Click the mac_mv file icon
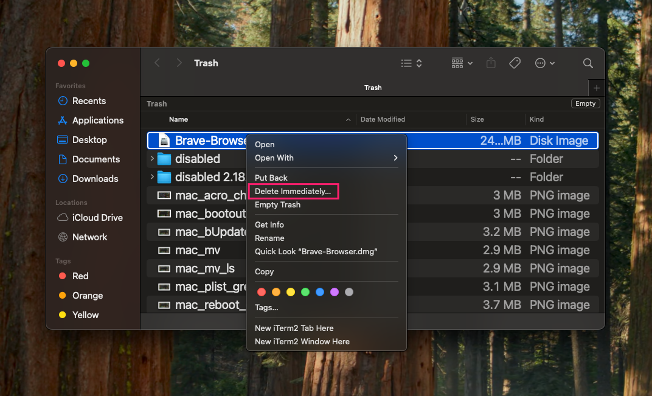This screenshot has width=652, height=396. (164, 250)
